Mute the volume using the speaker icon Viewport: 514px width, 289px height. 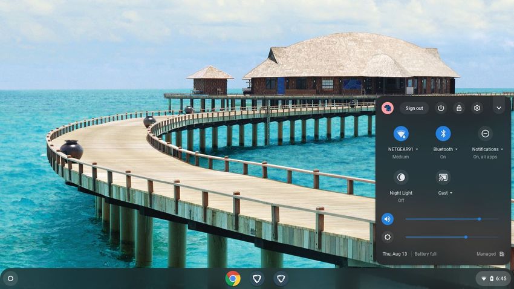[388, 219]
